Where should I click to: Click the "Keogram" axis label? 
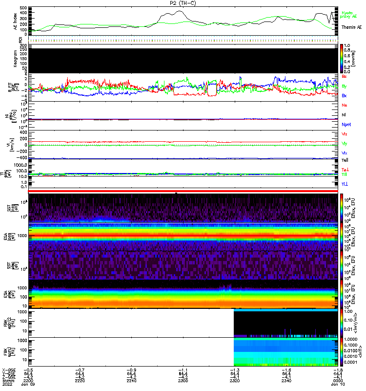click(x=16, y=58)
